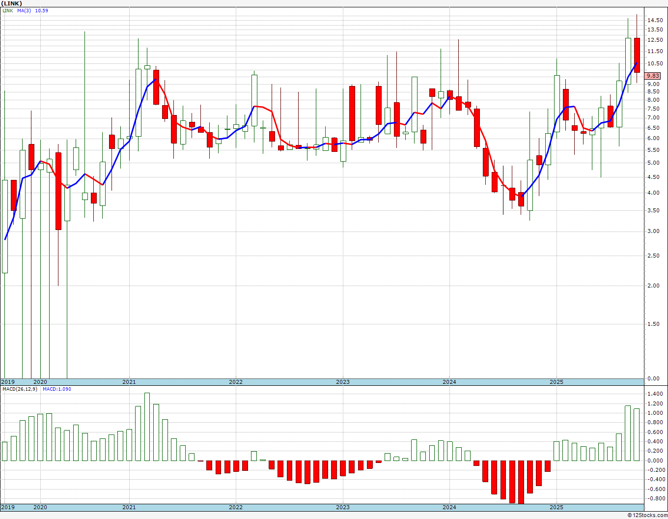Click the 14.50 price axis label

tap(655, 20)
